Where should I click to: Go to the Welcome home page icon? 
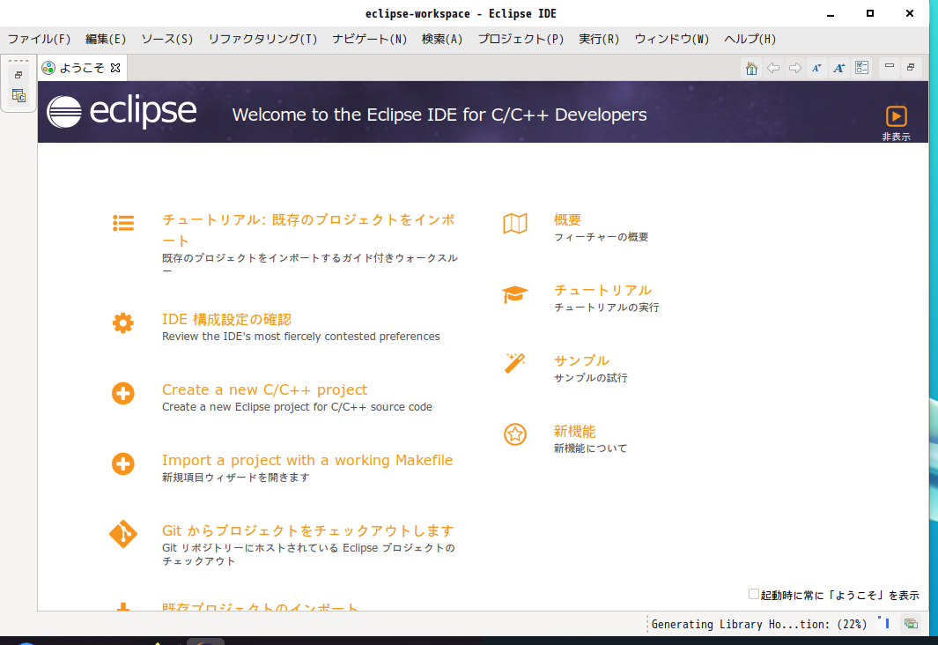click(751, 68)
